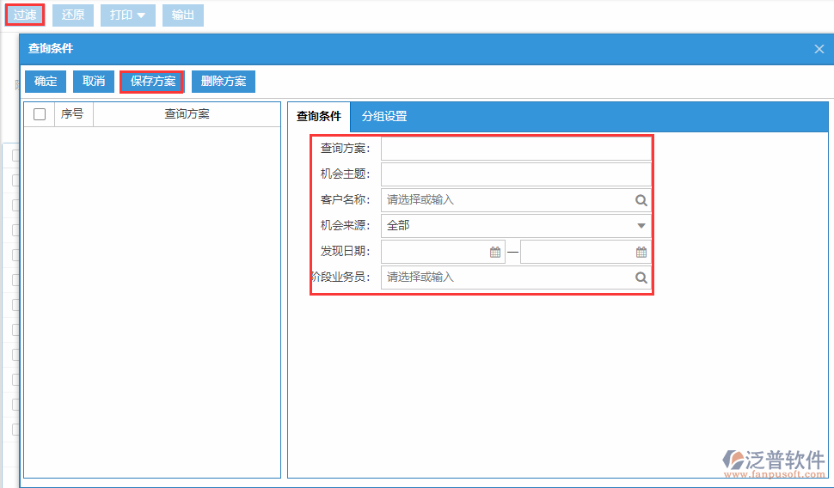Open the 打印 print dropdown
Screen dimensions: 834x488
pos(127,15)
